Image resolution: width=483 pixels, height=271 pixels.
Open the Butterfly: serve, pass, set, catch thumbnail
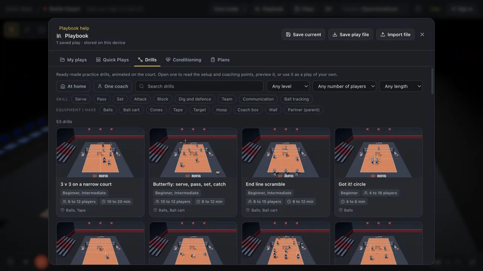[193, 153]
